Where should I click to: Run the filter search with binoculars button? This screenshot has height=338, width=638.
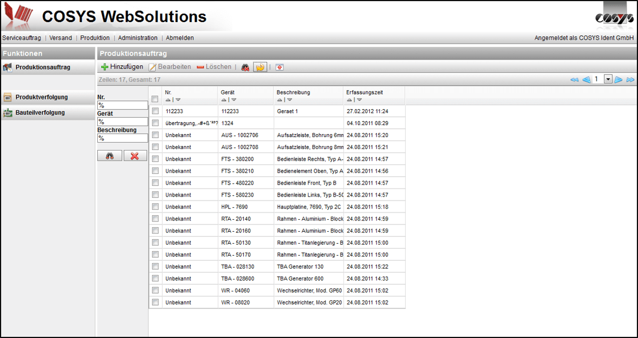tap(110, 156)
